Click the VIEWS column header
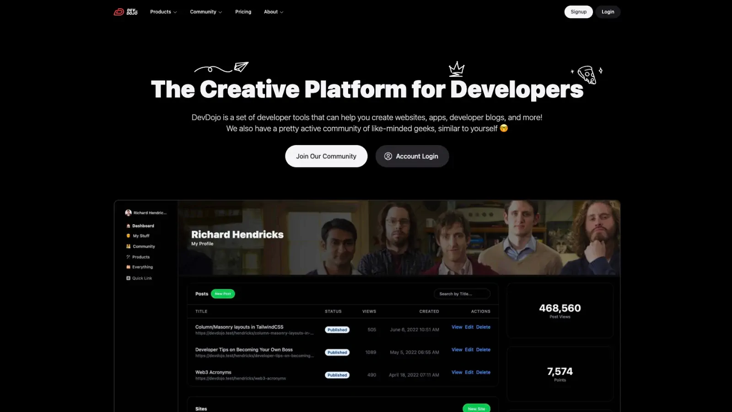 pos(369,311)
